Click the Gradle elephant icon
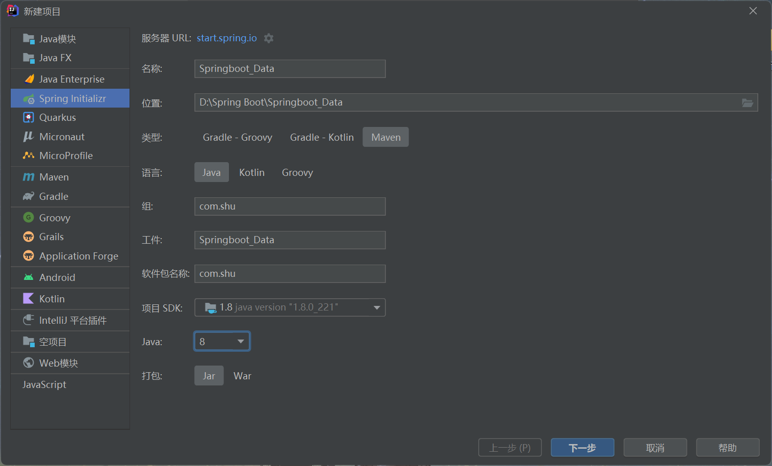Viewport: 772px width, 466px height. tap(29, 196)
